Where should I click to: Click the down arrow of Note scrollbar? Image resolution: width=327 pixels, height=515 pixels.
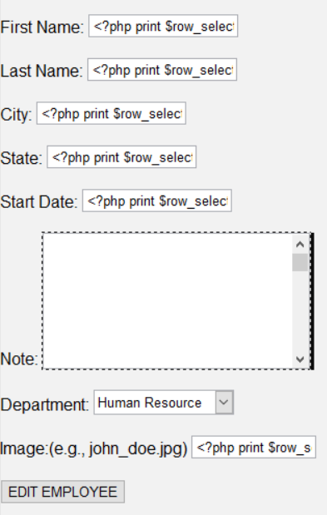pyautogui.click(x=300, y=359)
